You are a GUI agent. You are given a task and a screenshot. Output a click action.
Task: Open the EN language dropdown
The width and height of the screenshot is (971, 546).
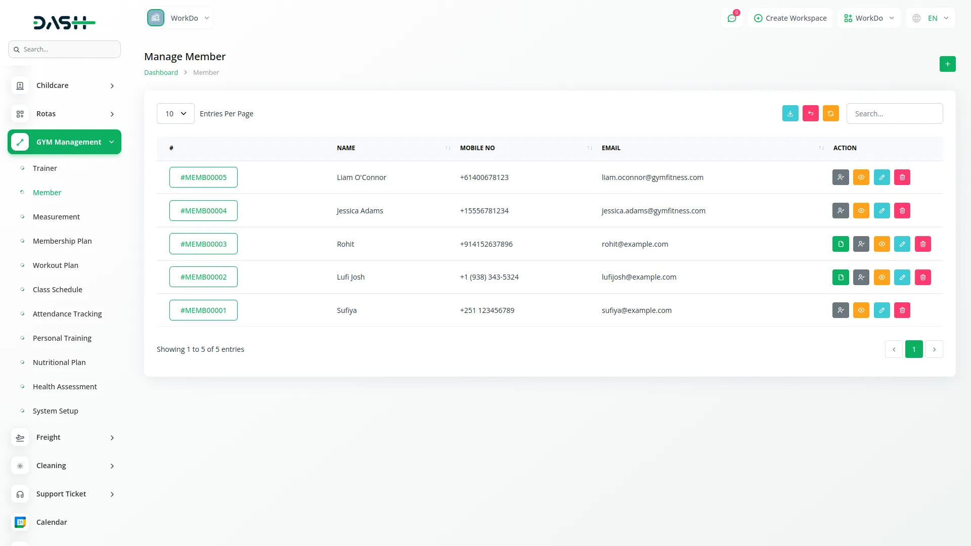(931, 18)
